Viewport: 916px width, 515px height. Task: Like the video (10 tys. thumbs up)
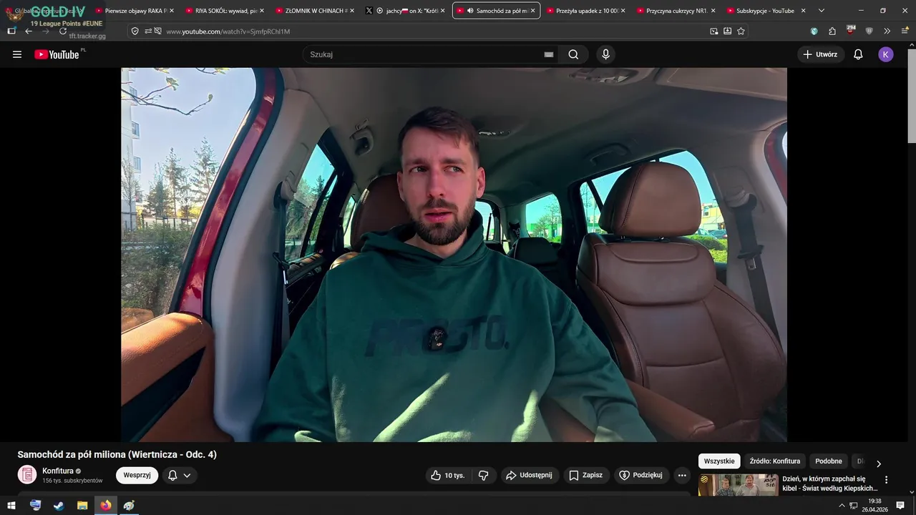tap(448, 475)
